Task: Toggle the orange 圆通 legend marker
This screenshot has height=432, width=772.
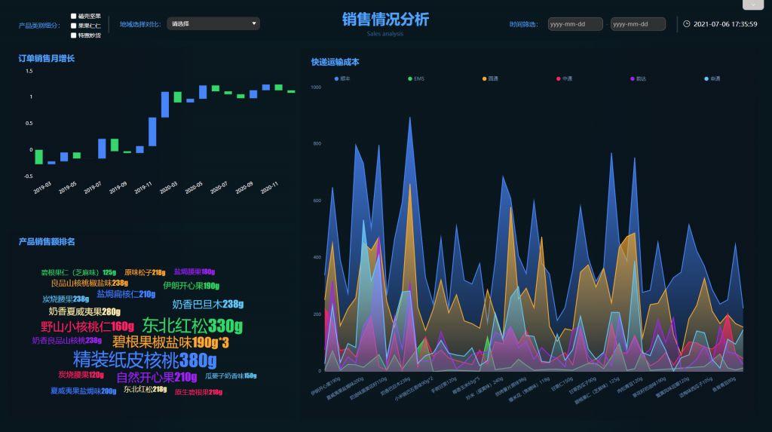Action: click(x=485, y=79)
